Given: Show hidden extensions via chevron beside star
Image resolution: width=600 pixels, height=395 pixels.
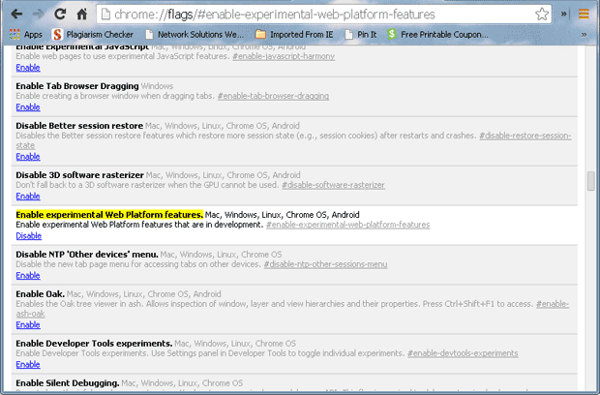Looking at the screenshot, I should pos(563,15).
